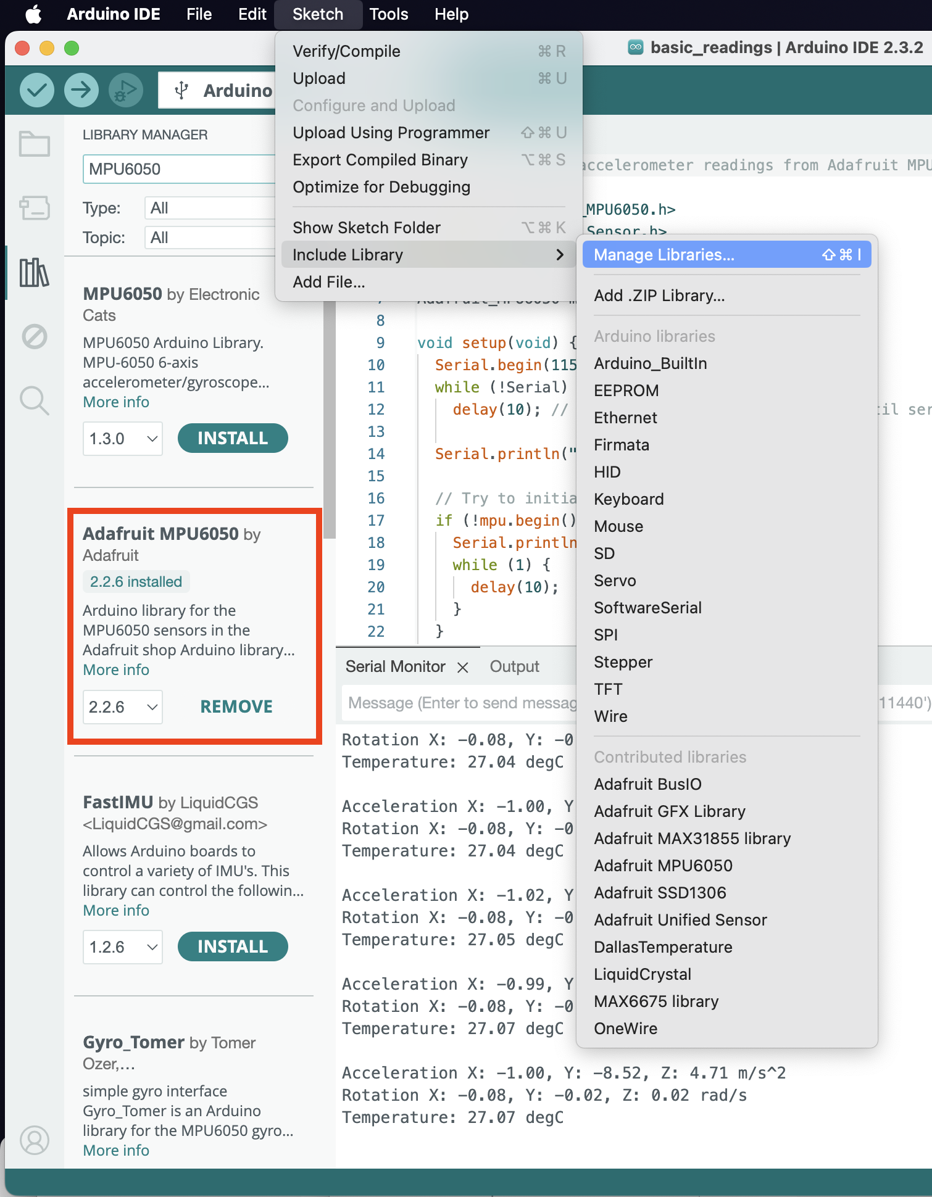Open version 1.3.0 dropdown for MPU6050
Screen dimensions: 932x1197
pos(123,439)
